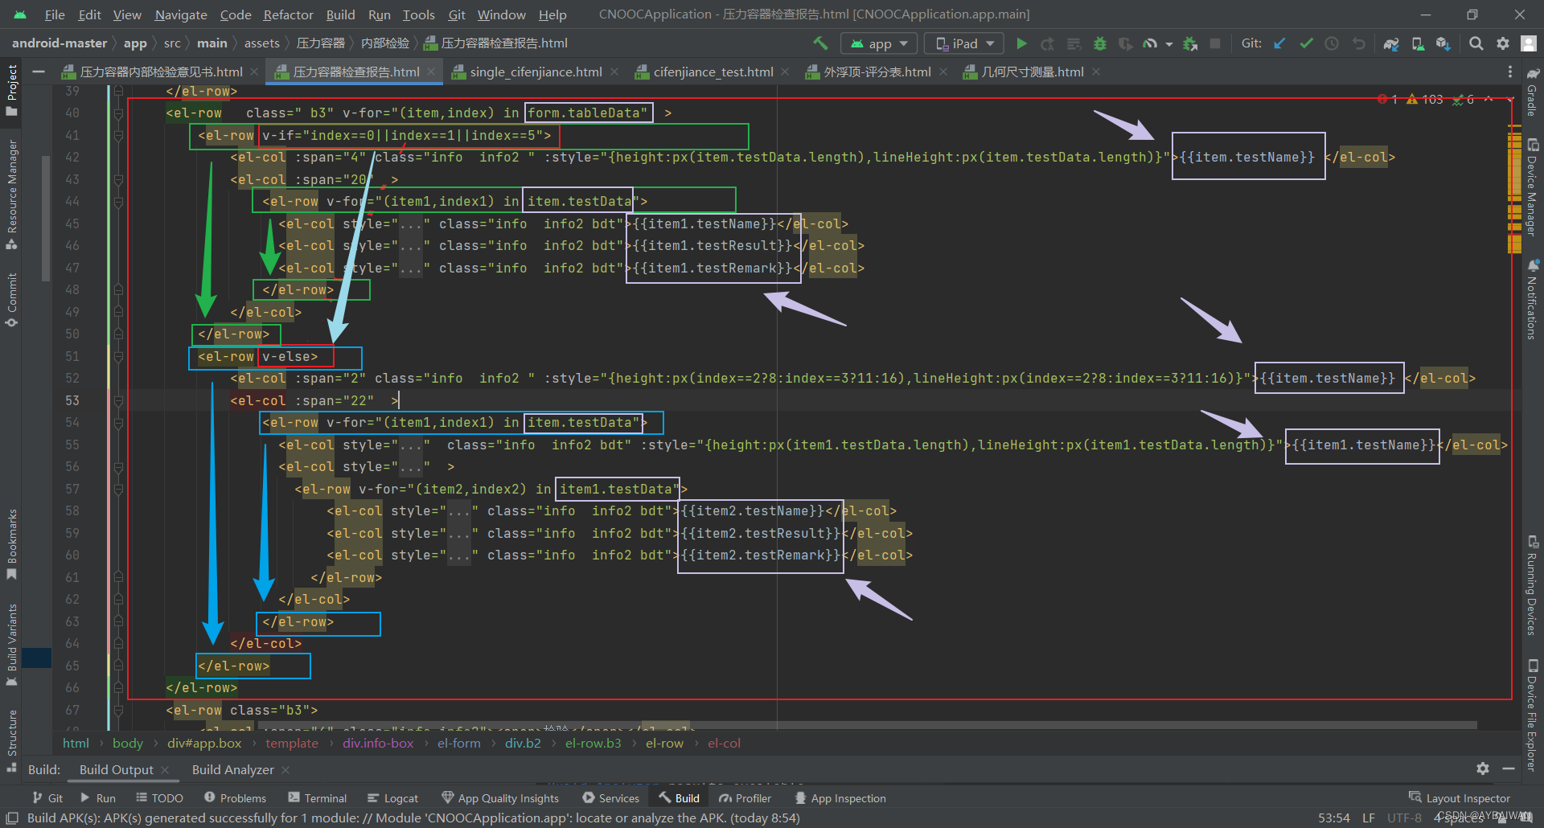Click the Make Project hammer icon
Screen dimensions: 1544x828
(820, 43)
